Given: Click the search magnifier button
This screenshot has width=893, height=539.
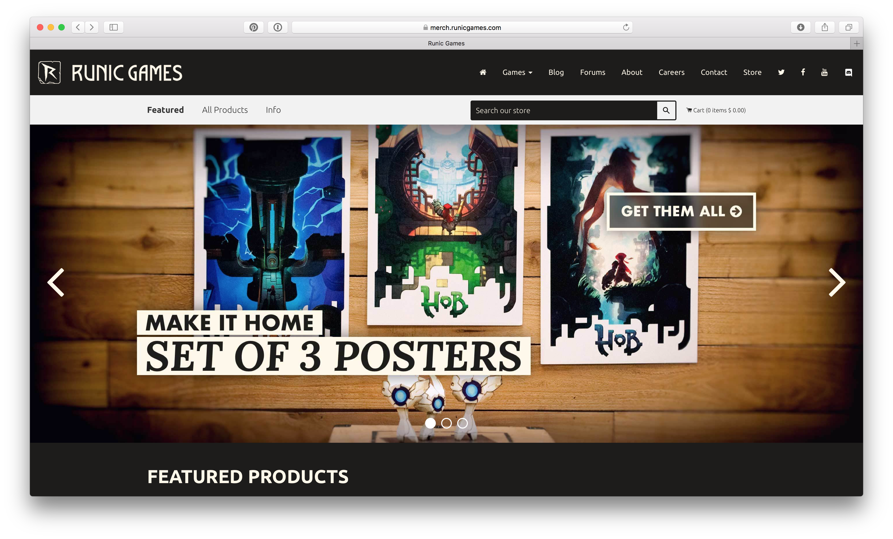Looking at the screenshot, I should point(666,110).
